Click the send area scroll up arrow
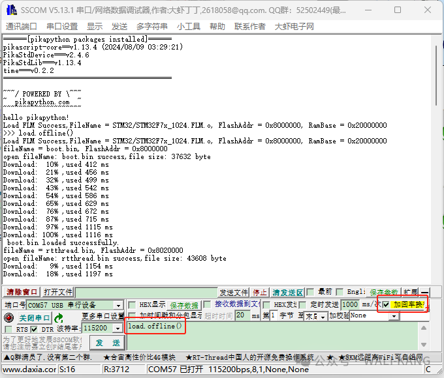 coord(424,328)
